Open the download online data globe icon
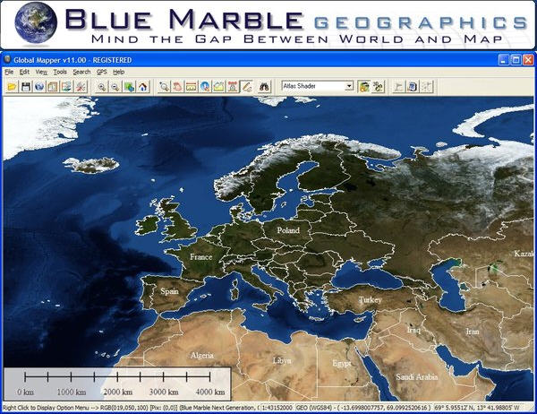The image size is (537, 414). pos(39,86)
